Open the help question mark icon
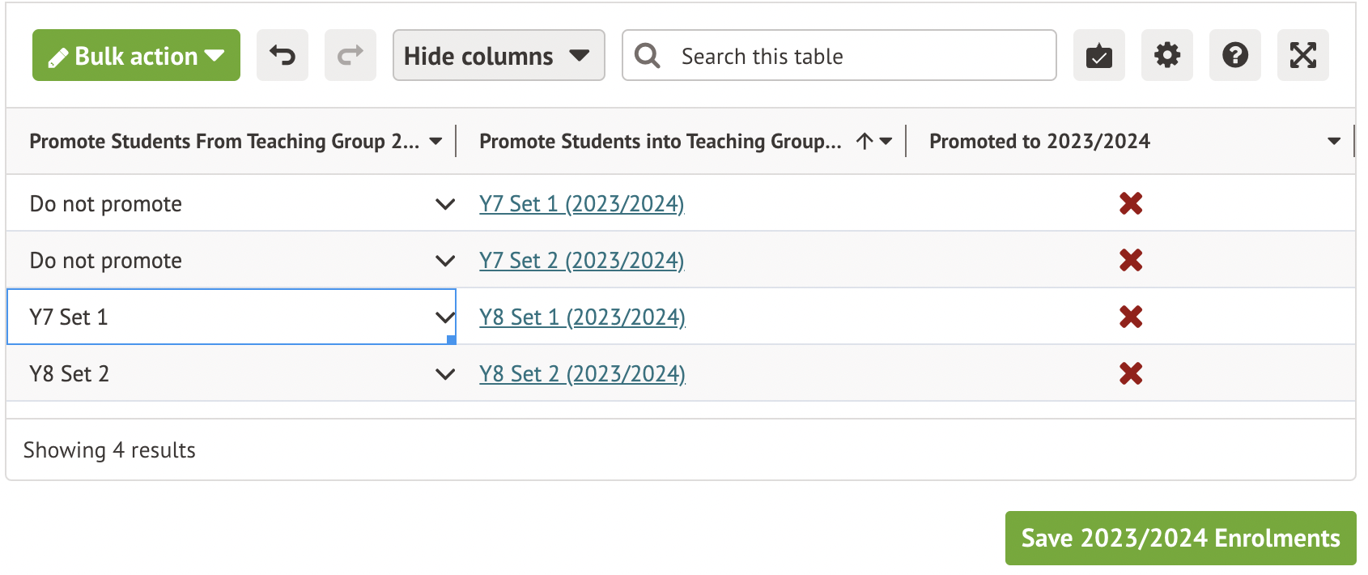Image resolution: width=1368 pixels, height=575 pixels. pyautogui.click(x=1234, y=55)
